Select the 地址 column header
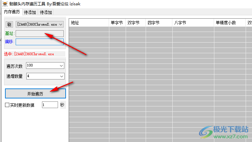This screenshot has width=252, height=142. point(89,23)
